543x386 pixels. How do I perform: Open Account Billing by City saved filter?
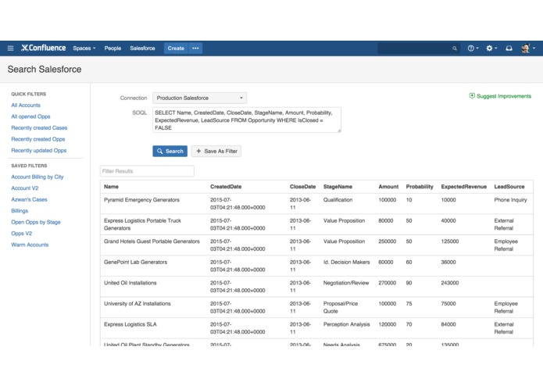[37, 177]
